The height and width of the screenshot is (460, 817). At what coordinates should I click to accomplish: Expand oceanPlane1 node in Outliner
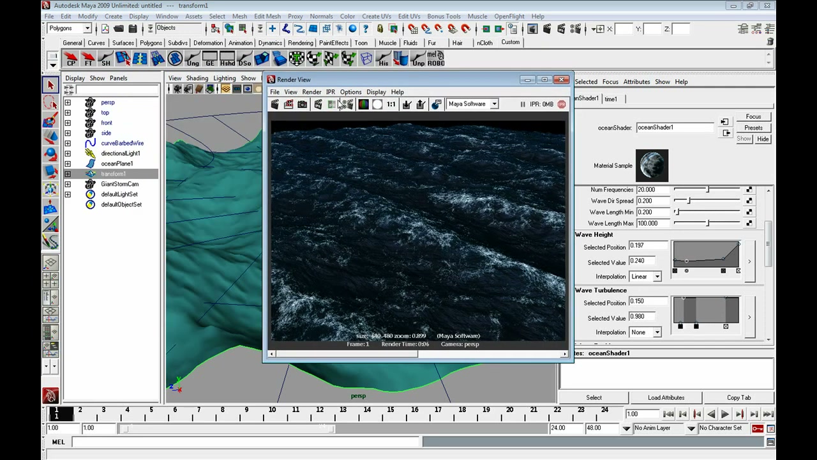coord(68,164)
